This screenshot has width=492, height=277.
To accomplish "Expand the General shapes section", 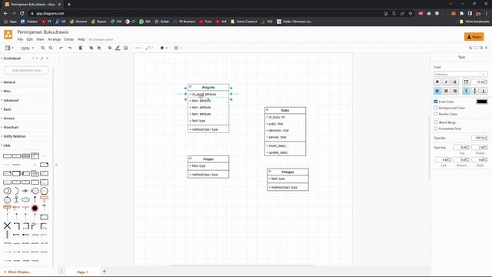I will click(9, 82).
